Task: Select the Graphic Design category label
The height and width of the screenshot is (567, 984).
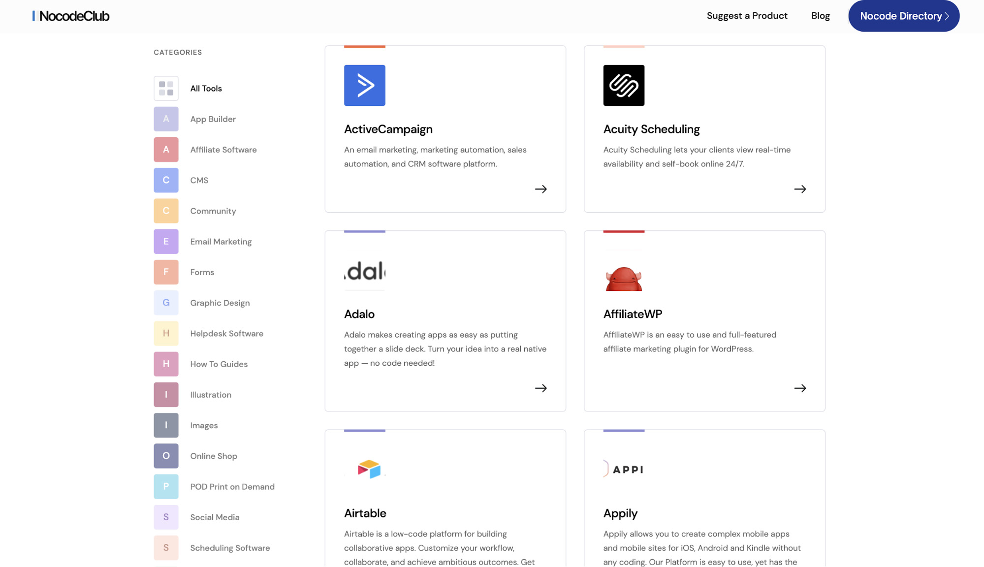Action: pos(220,303)
